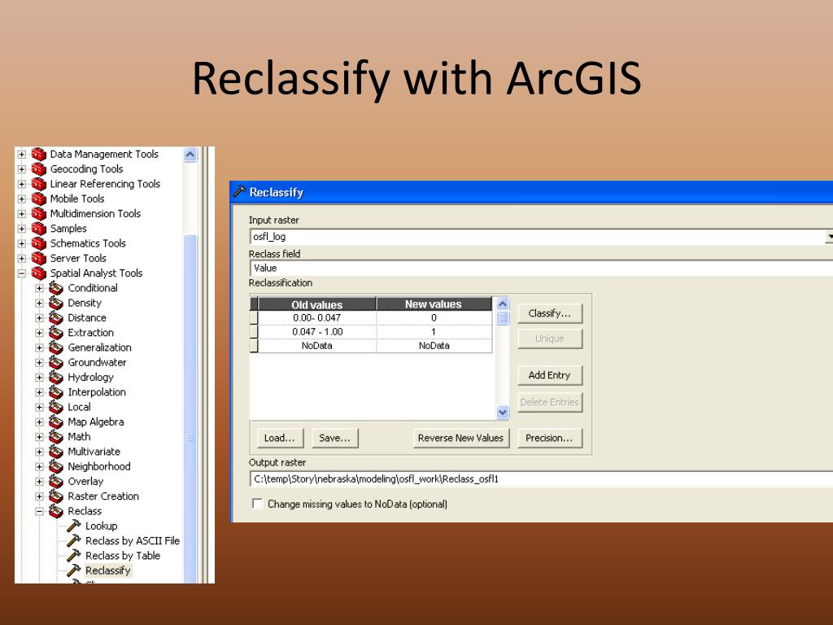Expand the Local toolset node

click(39, 408)
